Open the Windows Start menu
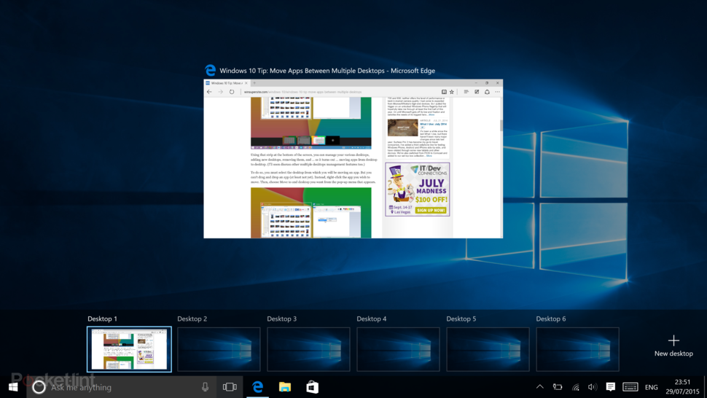 click(x=13, y=387)
